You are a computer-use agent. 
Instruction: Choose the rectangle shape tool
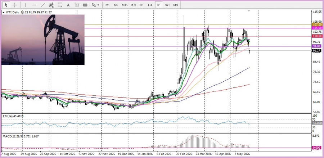coord(85,5)
